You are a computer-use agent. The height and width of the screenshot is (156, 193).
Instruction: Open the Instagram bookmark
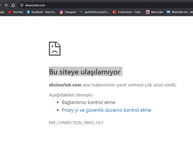click(x=68, y=12)
